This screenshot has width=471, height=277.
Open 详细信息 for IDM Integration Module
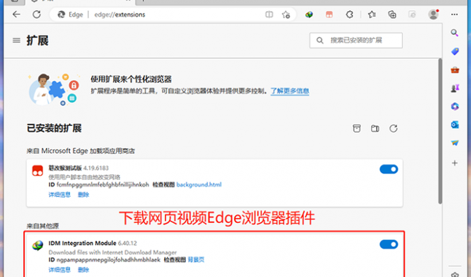click(60, 270)
